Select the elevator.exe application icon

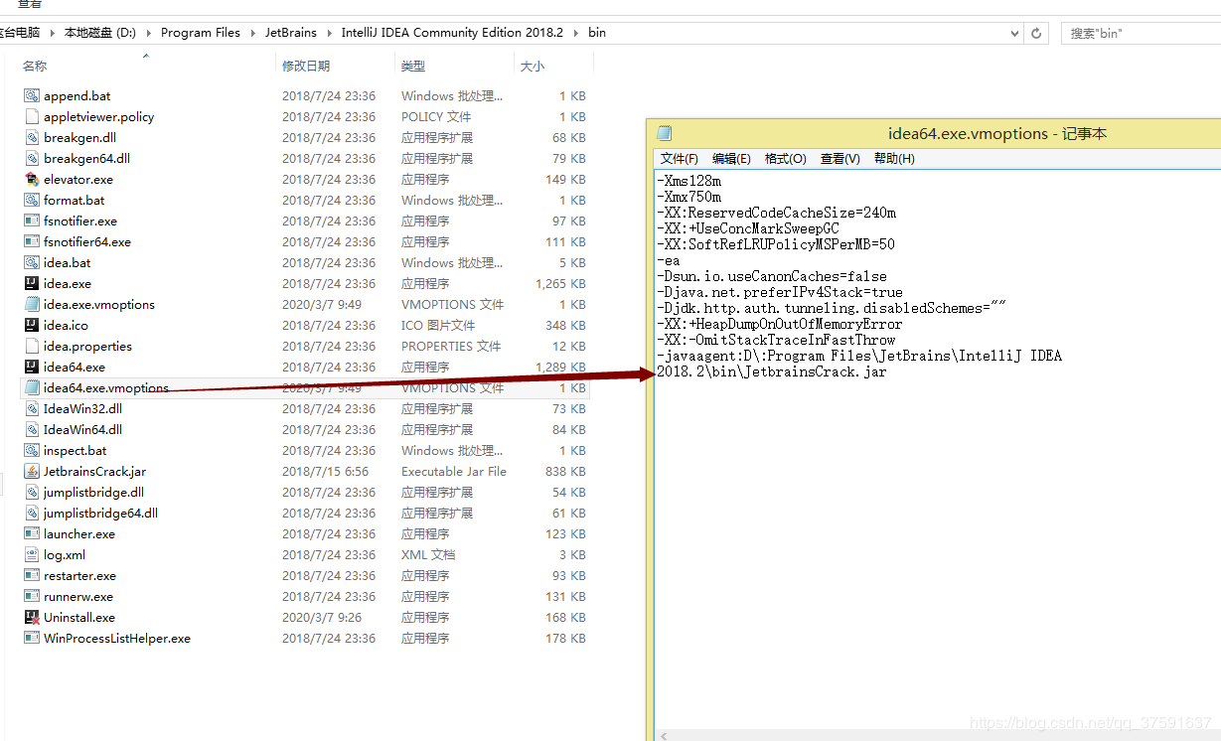coord(32,180)
